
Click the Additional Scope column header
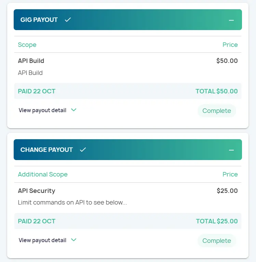43,174
